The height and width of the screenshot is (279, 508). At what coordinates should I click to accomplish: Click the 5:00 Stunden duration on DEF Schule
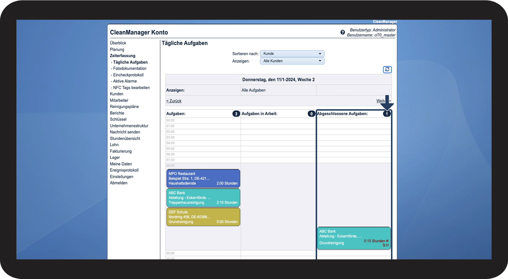point(227,222)
